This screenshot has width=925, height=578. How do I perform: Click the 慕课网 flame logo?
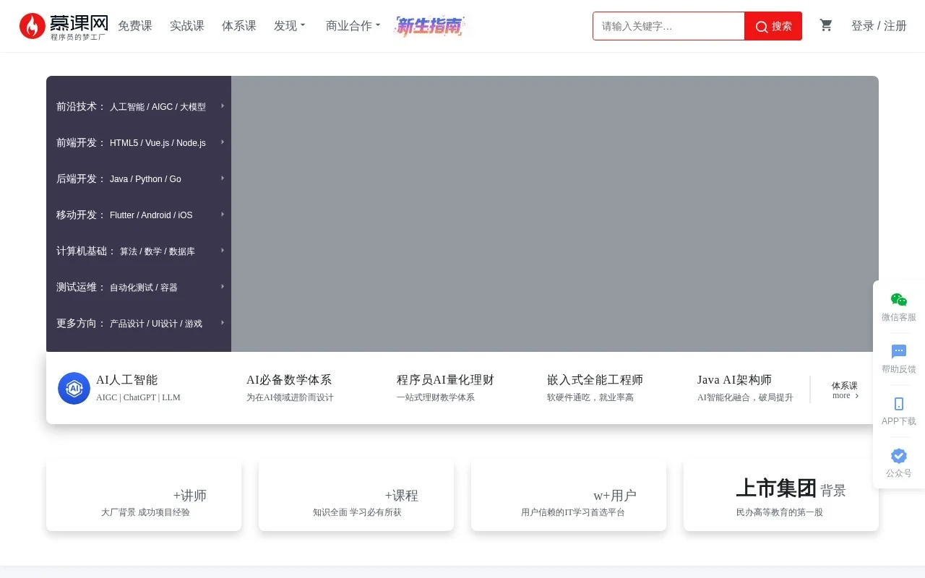tap(32, 26)
